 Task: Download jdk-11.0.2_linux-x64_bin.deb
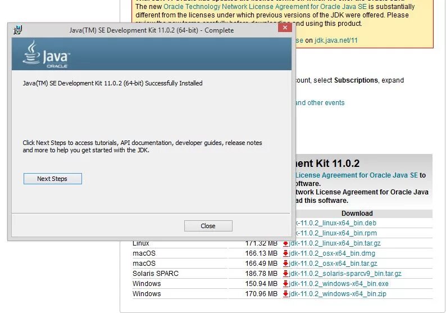(x=336, y=223)
